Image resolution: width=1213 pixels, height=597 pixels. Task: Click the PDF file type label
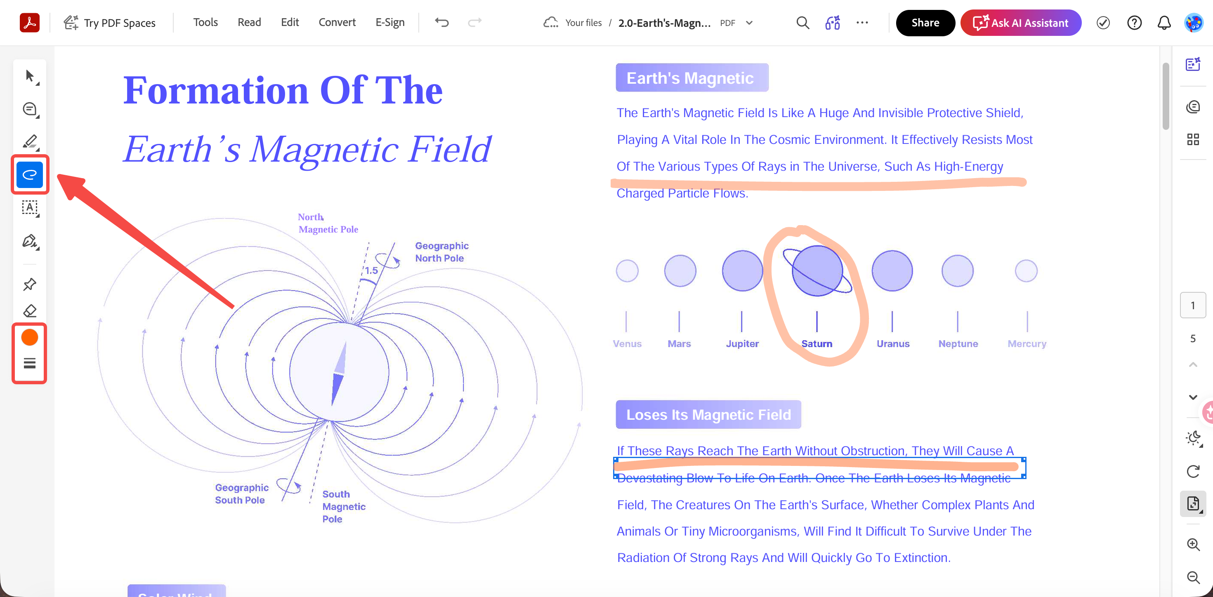point(727,23)
